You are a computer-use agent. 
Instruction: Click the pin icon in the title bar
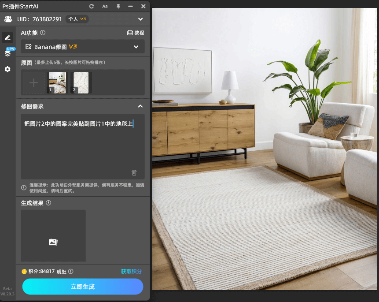click(x=118, y=6)
